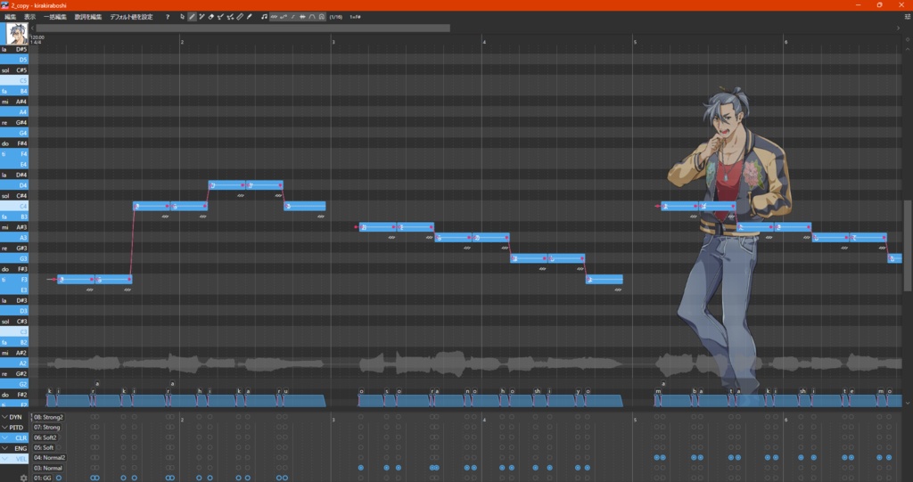The width and height of the screenshot is (913, 482).
Task: Play the C4 piano key
Action: (14, 206)
